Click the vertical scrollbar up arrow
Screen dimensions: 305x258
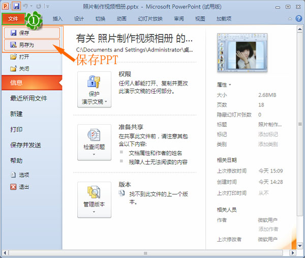[300, 30]
